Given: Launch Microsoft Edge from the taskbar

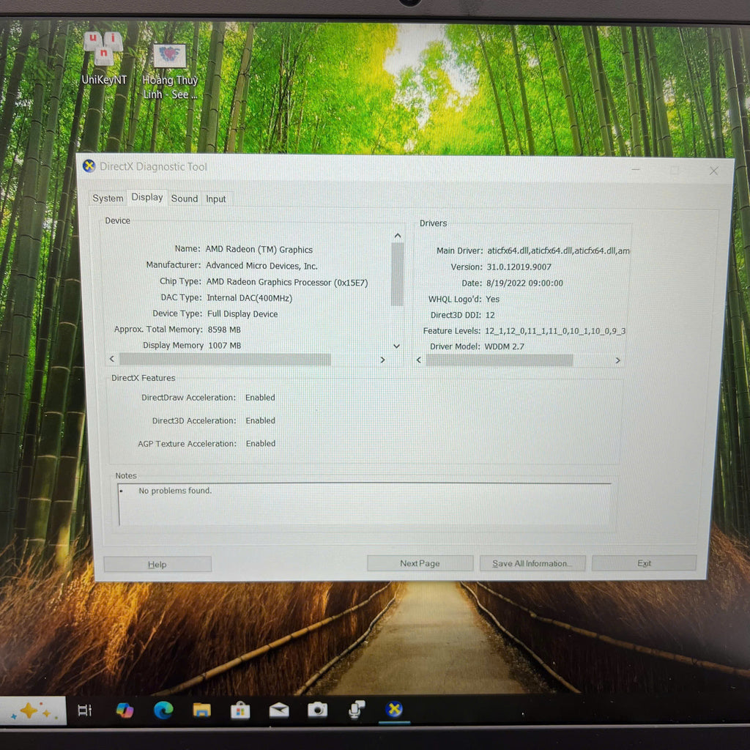Looking at the screenshot, I should [163, 710].
